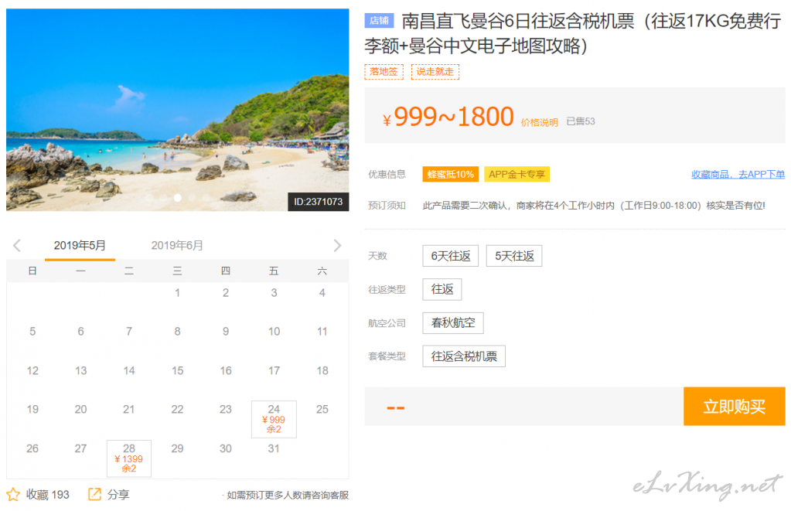Click calendar date 20

80,409
